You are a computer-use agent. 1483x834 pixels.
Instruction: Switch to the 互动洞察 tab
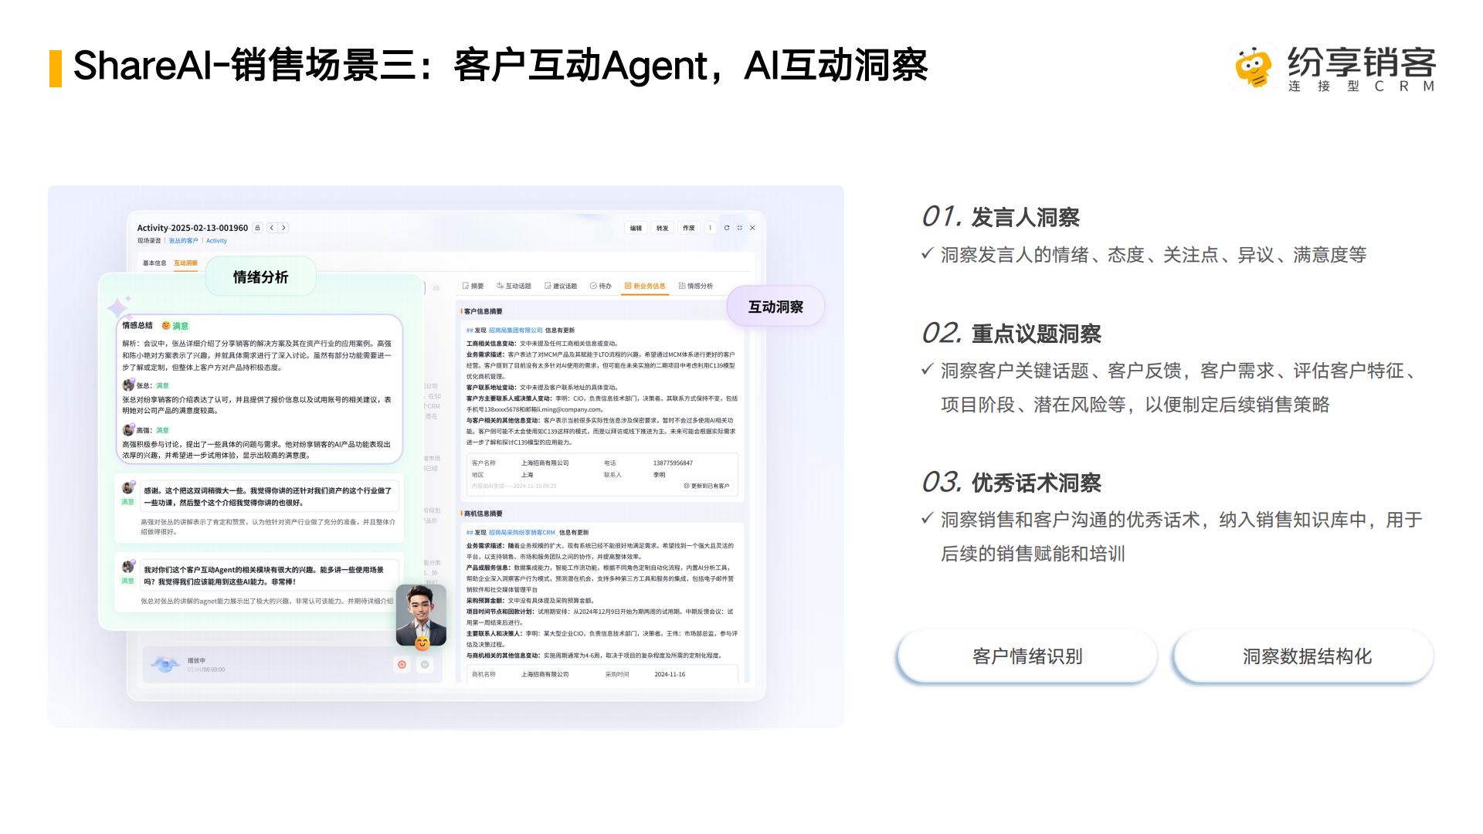185,263
